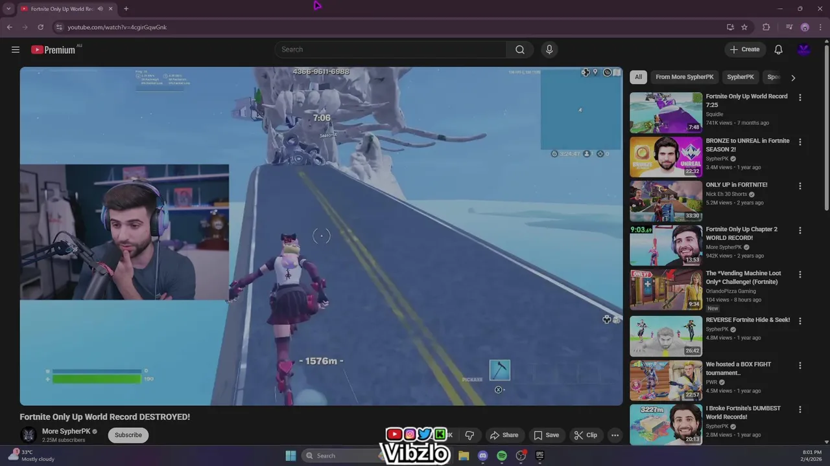
Task: Pause the video by clicking the player
Action: [321, 236]
